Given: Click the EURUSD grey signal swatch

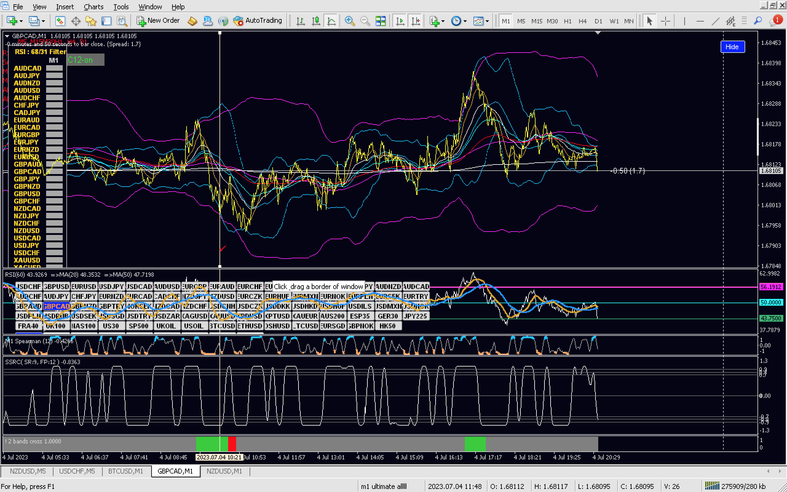Looking at the screenshot, I should click(x=54, y=157).
